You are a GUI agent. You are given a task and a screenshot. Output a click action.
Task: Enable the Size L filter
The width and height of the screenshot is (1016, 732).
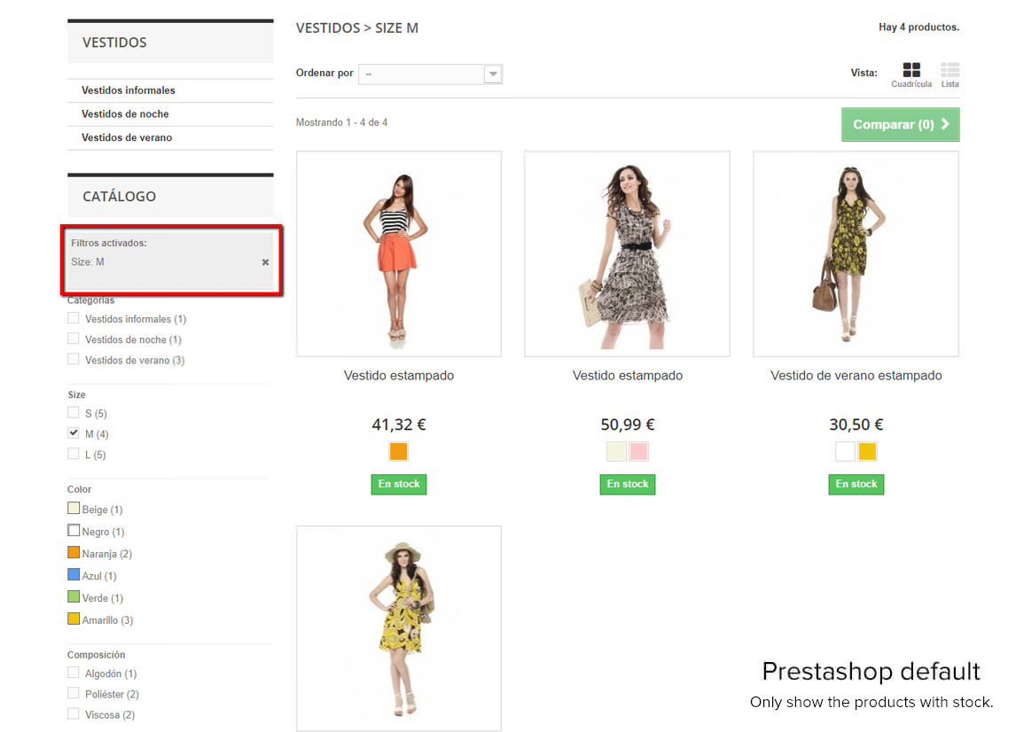[x=74, y=454]
